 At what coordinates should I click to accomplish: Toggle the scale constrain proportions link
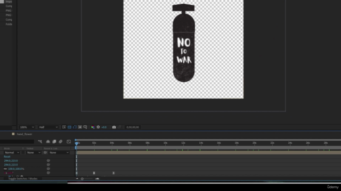pos(5,169)
